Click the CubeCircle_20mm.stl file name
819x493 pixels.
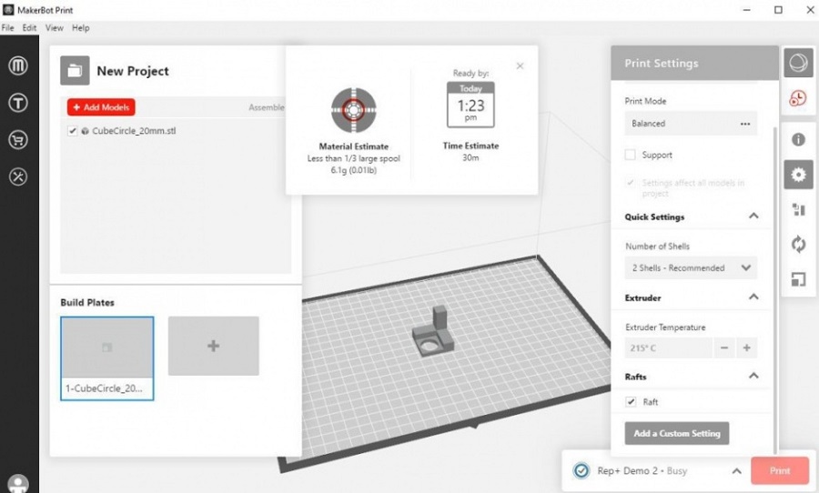pos(134,131)
